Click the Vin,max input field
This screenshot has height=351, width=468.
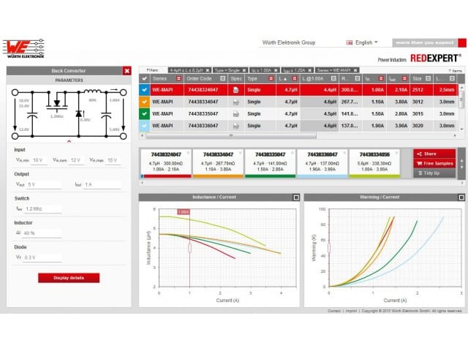(113, 161)
